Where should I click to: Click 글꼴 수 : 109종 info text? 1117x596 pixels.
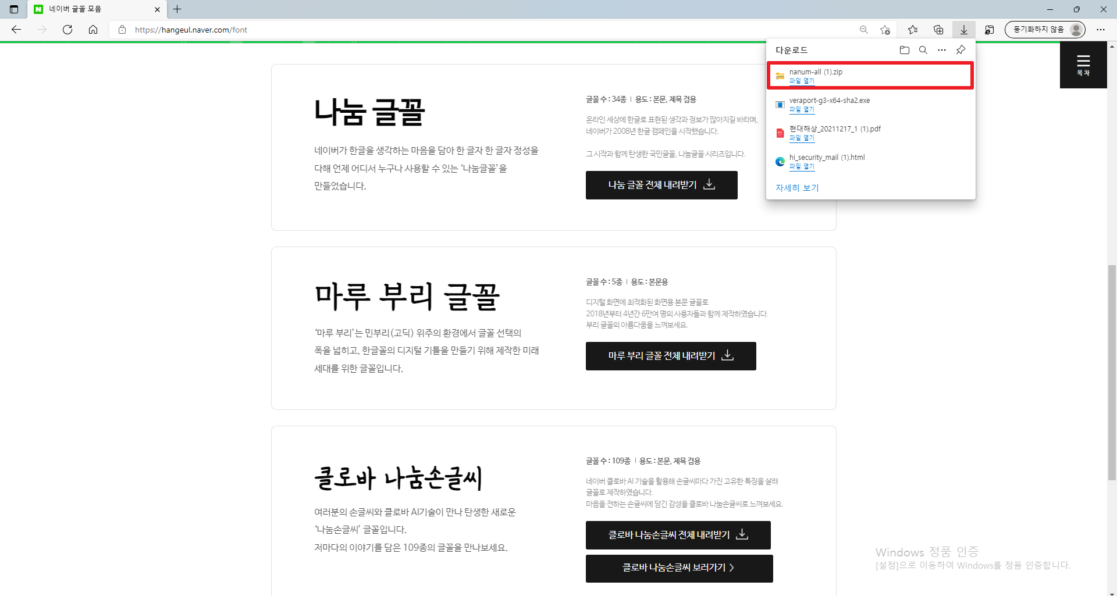pyautogui.click(x=608, y=461)
